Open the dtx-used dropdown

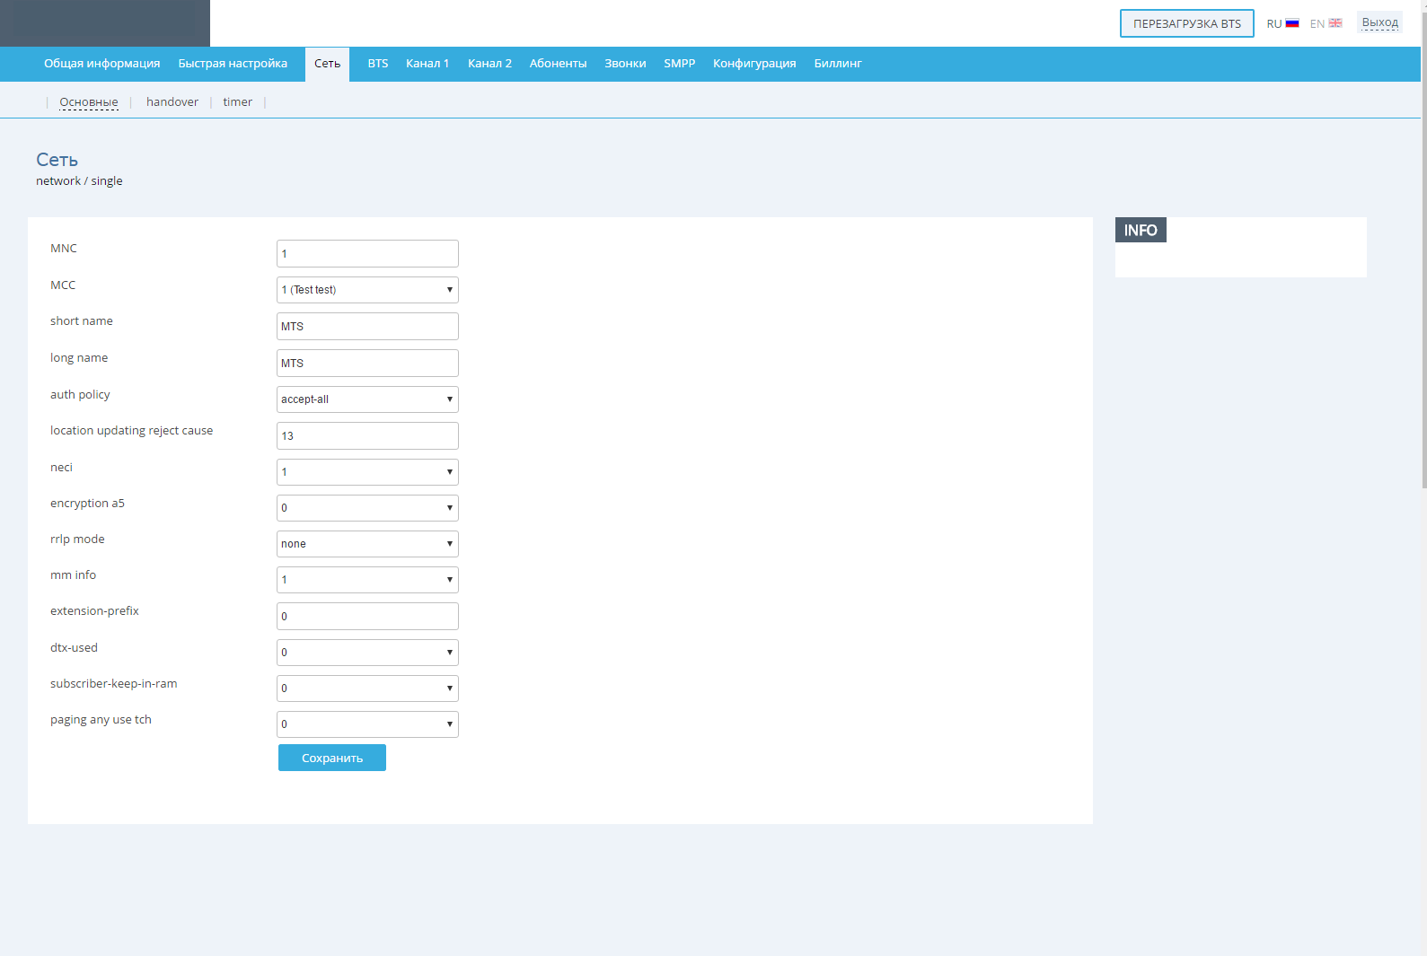pyautogui.click(x=367, y=653)
